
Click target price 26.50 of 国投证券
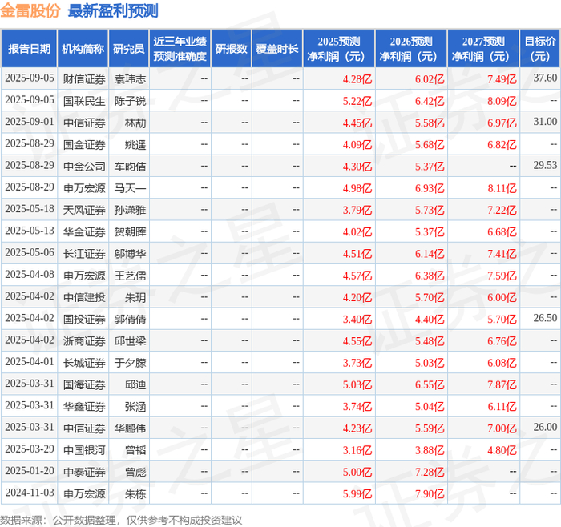tap(545, 318)
